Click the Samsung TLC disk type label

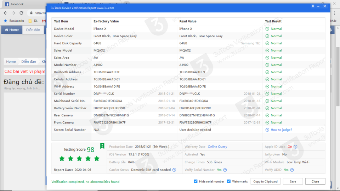point(251,43)
